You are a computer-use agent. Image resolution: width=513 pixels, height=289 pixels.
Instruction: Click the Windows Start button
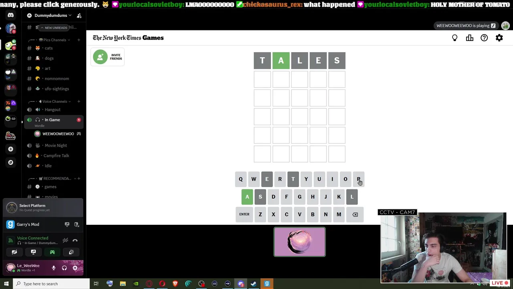pyautogui.click(x=6, y=284)
